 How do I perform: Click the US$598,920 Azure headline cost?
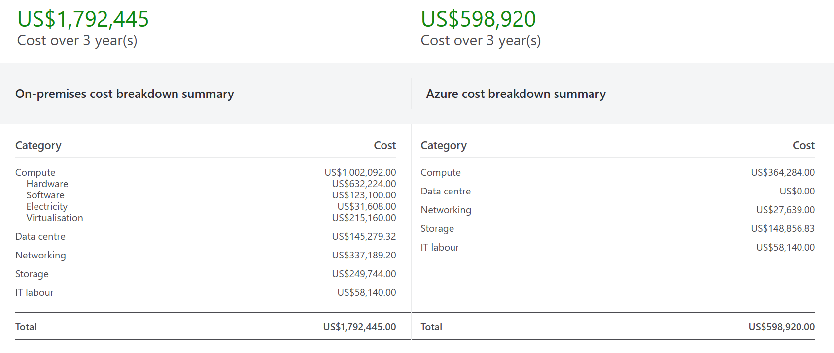[x=478, y=19]
